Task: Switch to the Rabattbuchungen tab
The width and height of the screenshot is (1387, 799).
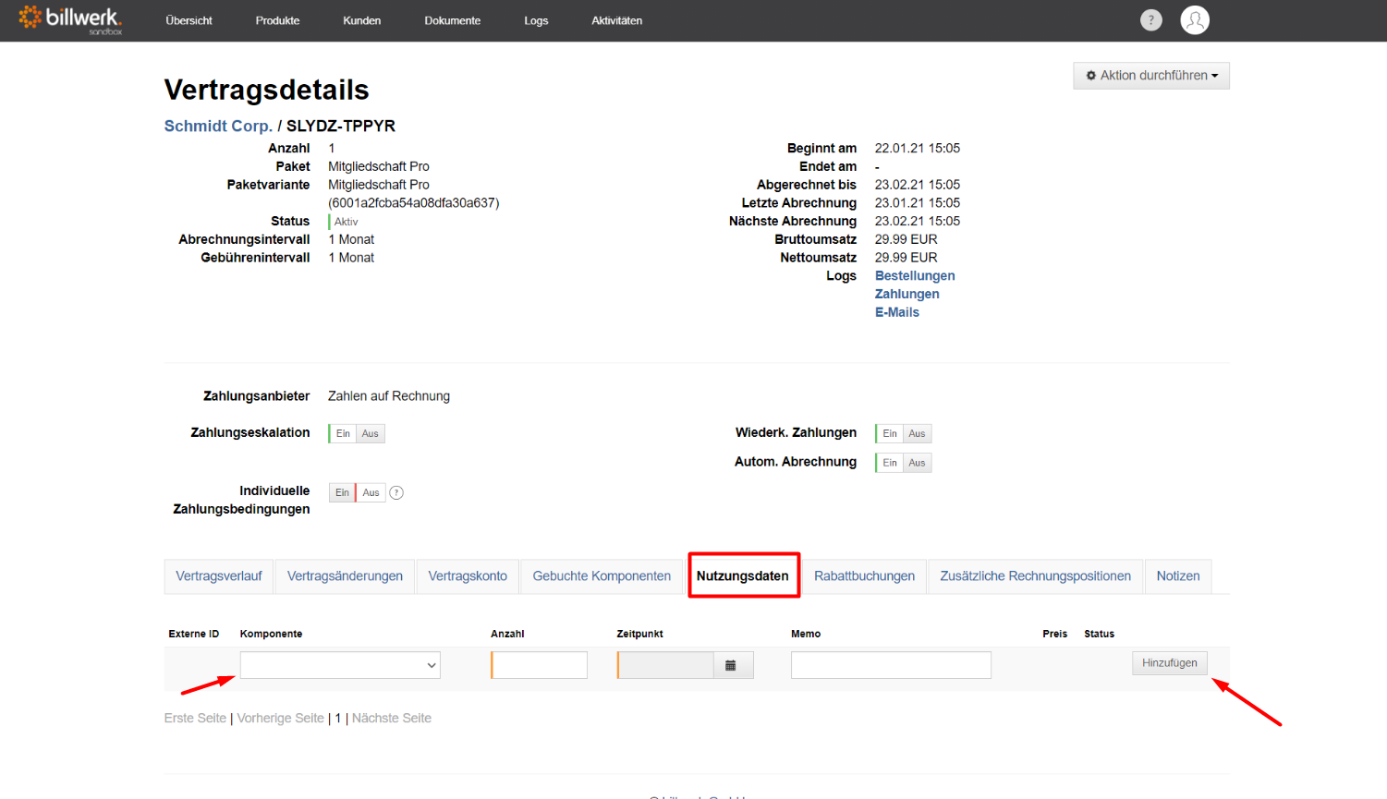Action: click(864, 576)
